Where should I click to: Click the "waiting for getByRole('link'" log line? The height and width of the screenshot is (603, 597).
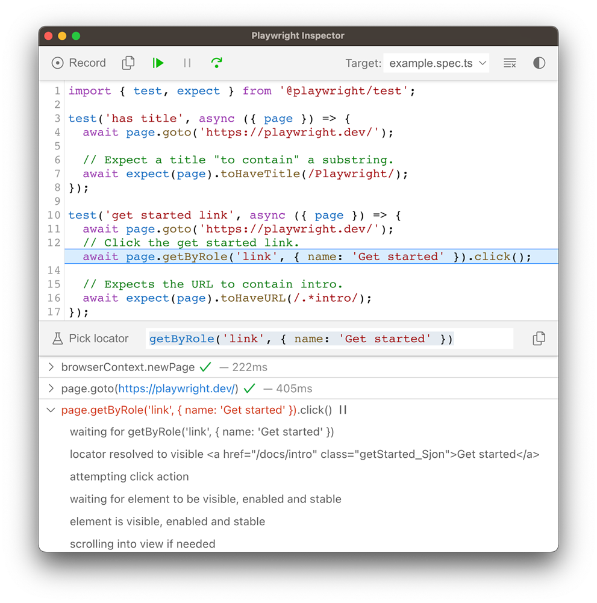(x=202, y=433)
